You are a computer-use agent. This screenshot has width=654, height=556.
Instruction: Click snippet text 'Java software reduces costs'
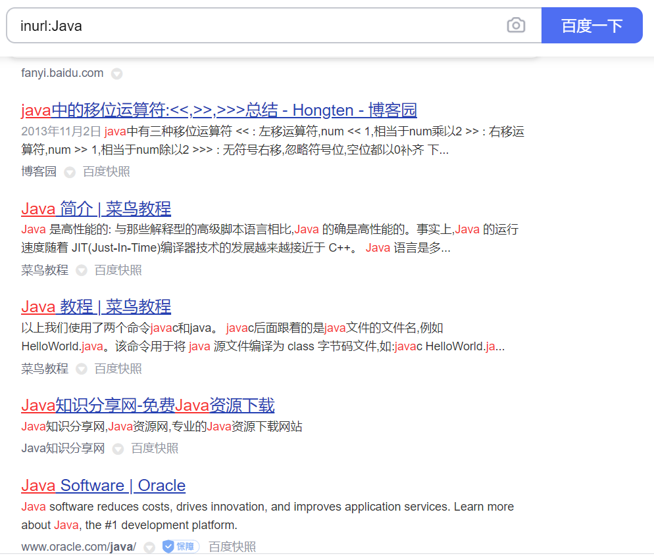pos(96,507)
